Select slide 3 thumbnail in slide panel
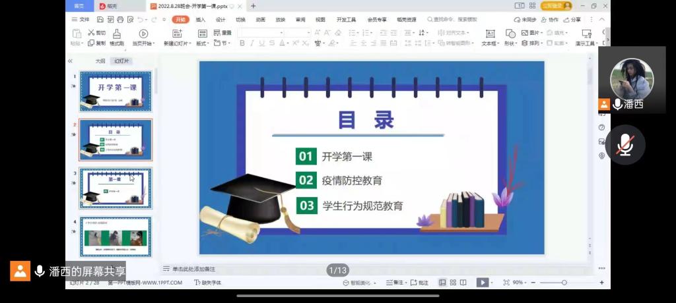The width and height of the screenshot is (676, 303). point(116,188)
